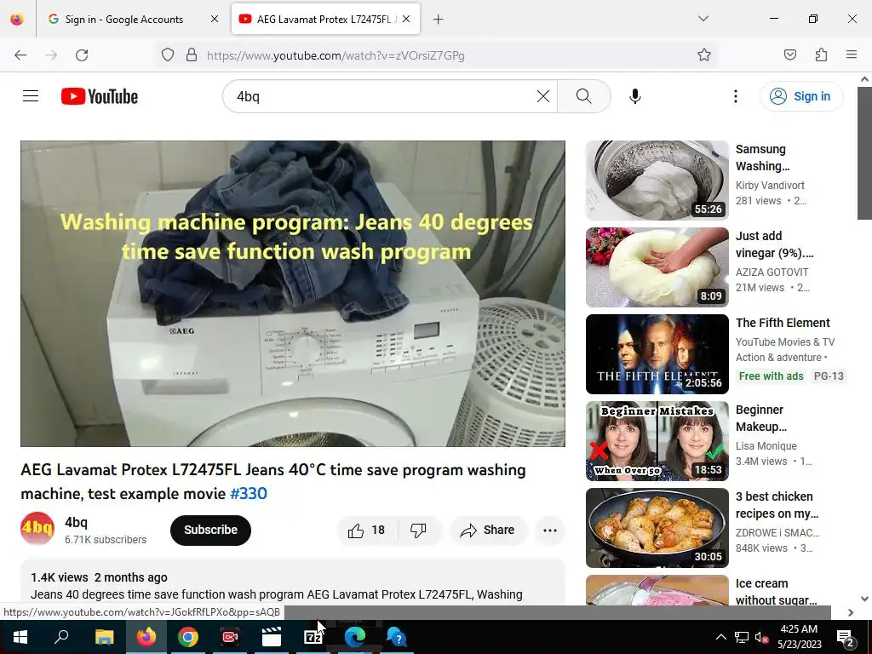Screen dimensions: 872x654
Task: Open the 4bq channel name link
Action: tap(76, 522)
